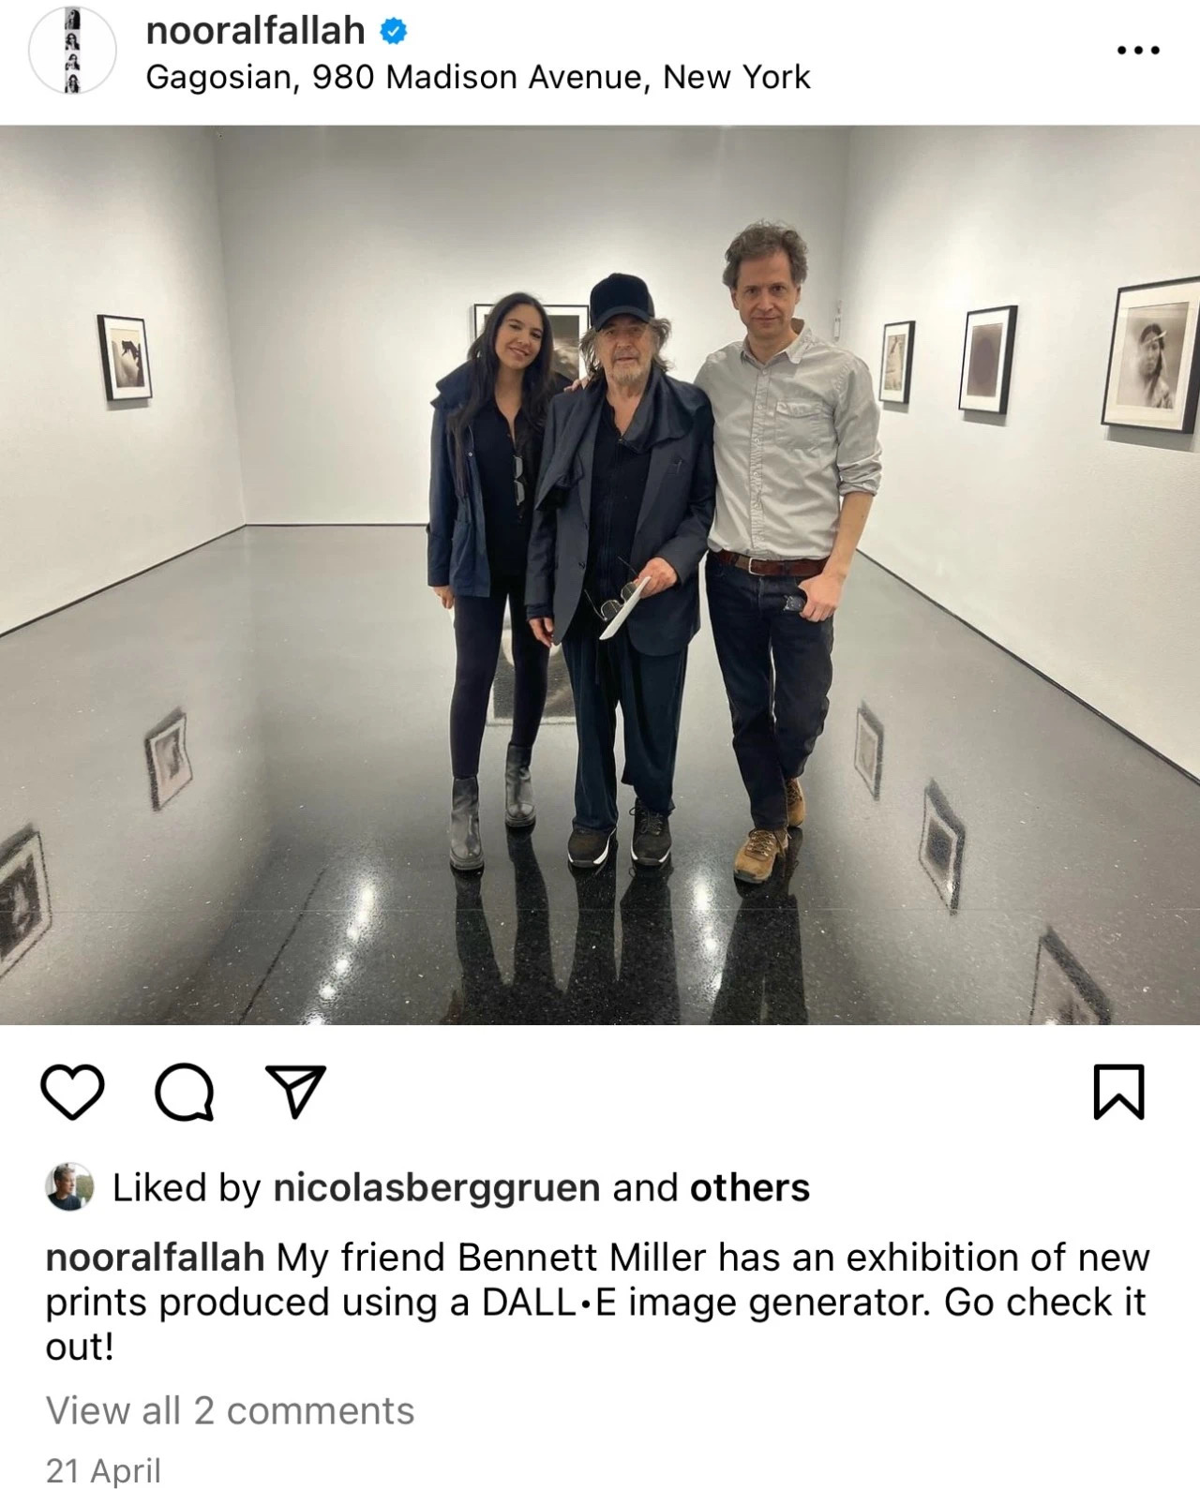Like the post with heart icon
The height and width of the screenshot is (1489, 1200).
click(x=73, y=1093)
